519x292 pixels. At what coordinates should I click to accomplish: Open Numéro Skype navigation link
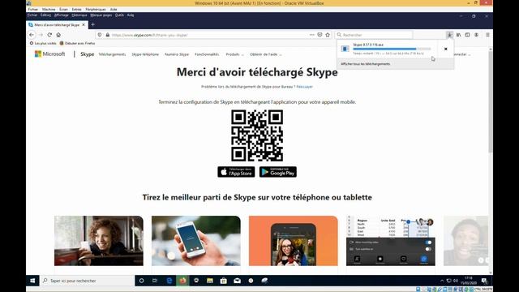[177, 54]
